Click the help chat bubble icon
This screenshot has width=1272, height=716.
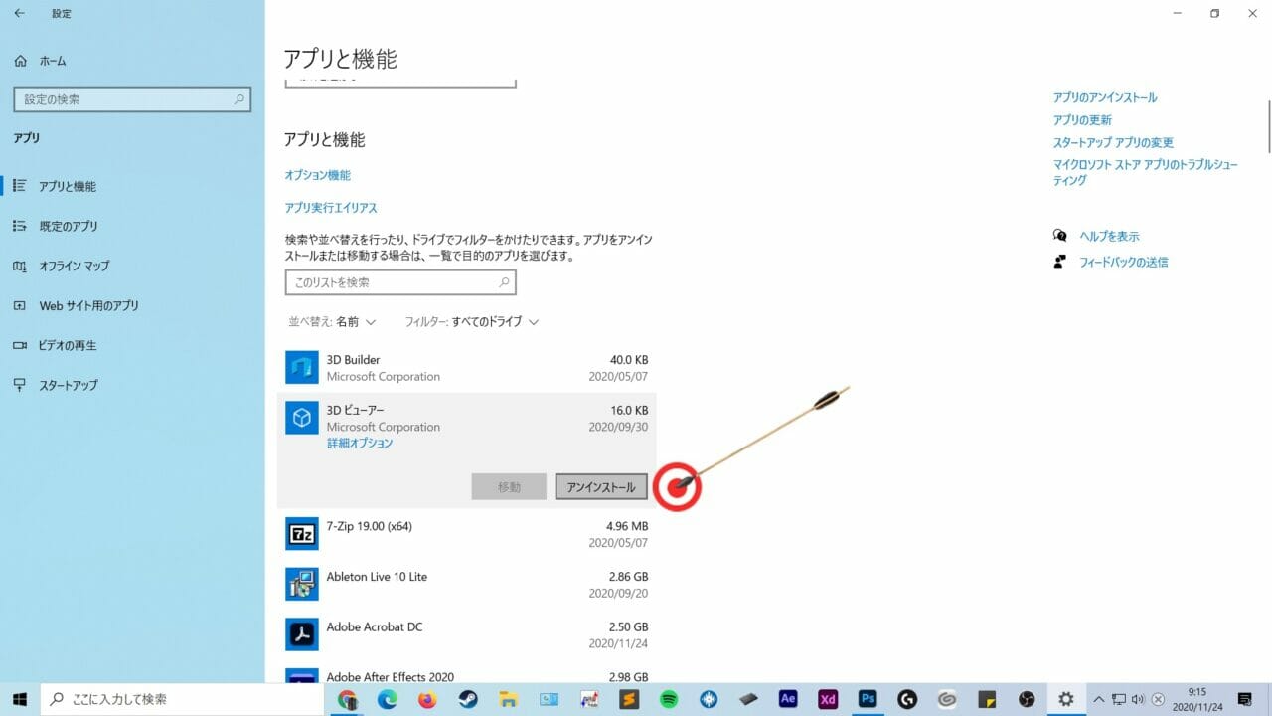(1060, 236)
